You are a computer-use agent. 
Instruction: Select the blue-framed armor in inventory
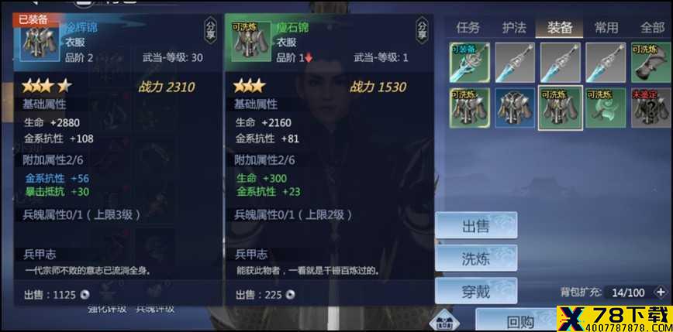click(x=515, y=108)
